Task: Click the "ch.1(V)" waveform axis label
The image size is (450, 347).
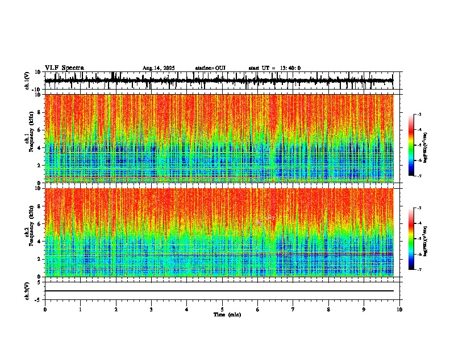Action: tap(27, 81)
